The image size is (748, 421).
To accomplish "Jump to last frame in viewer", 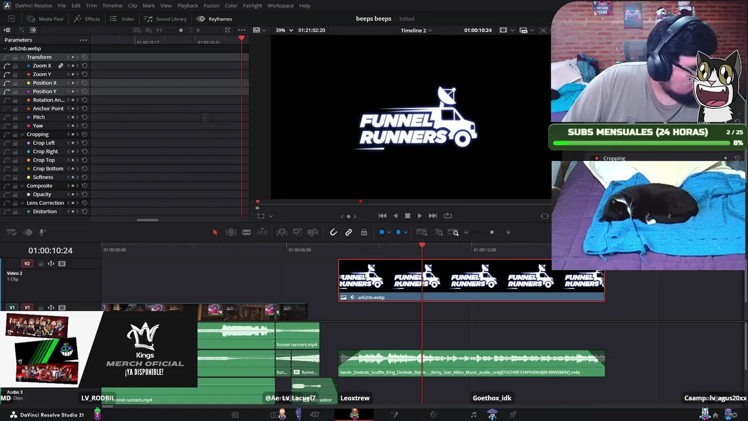I will point(432,216).
